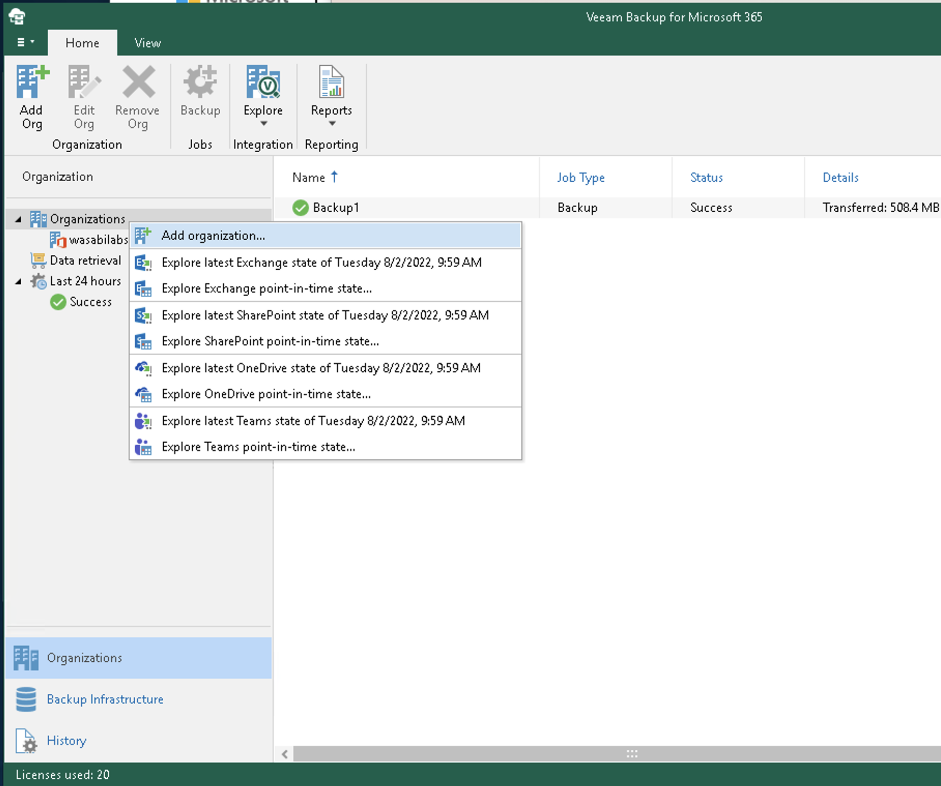Click the Add organization menu icon
The width and height of the screenshot is (941, 786).
tap(143, 236)
